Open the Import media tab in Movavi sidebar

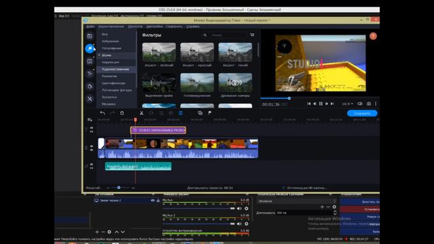[x=90, y=36]
